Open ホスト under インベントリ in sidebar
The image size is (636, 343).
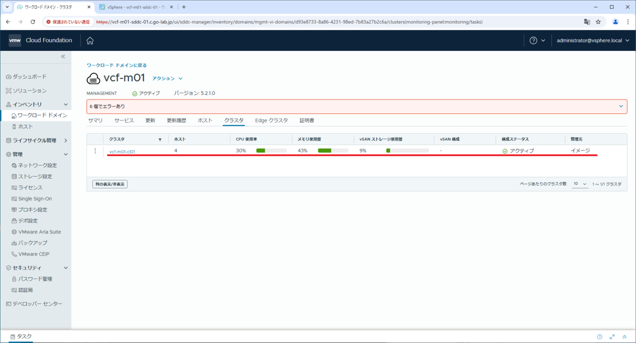[22, 127]
